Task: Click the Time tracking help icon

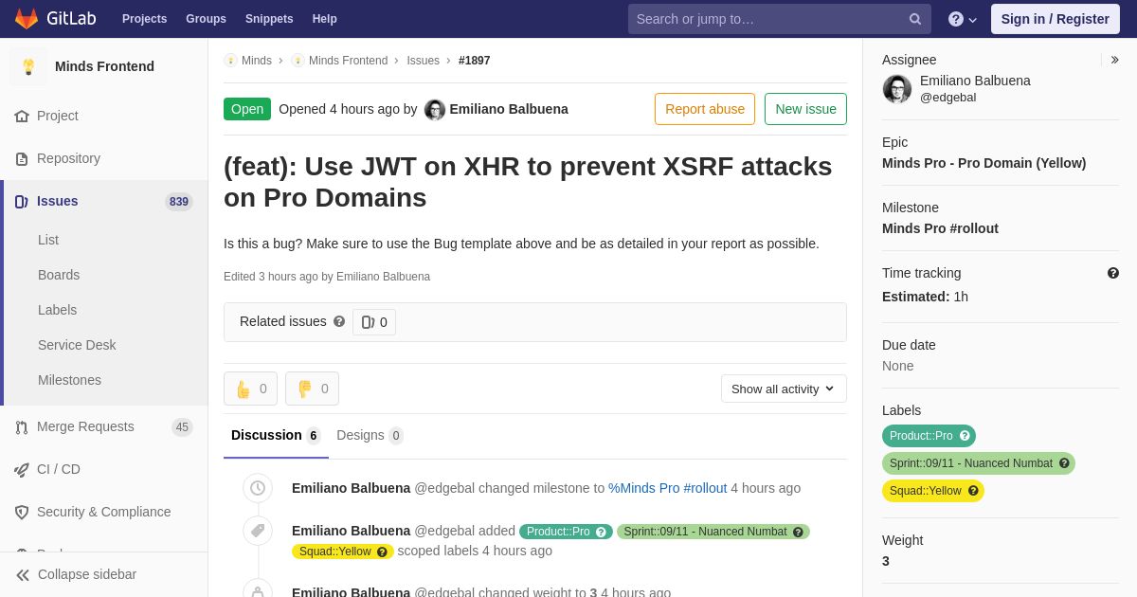Action: (x=1113, y=273)
